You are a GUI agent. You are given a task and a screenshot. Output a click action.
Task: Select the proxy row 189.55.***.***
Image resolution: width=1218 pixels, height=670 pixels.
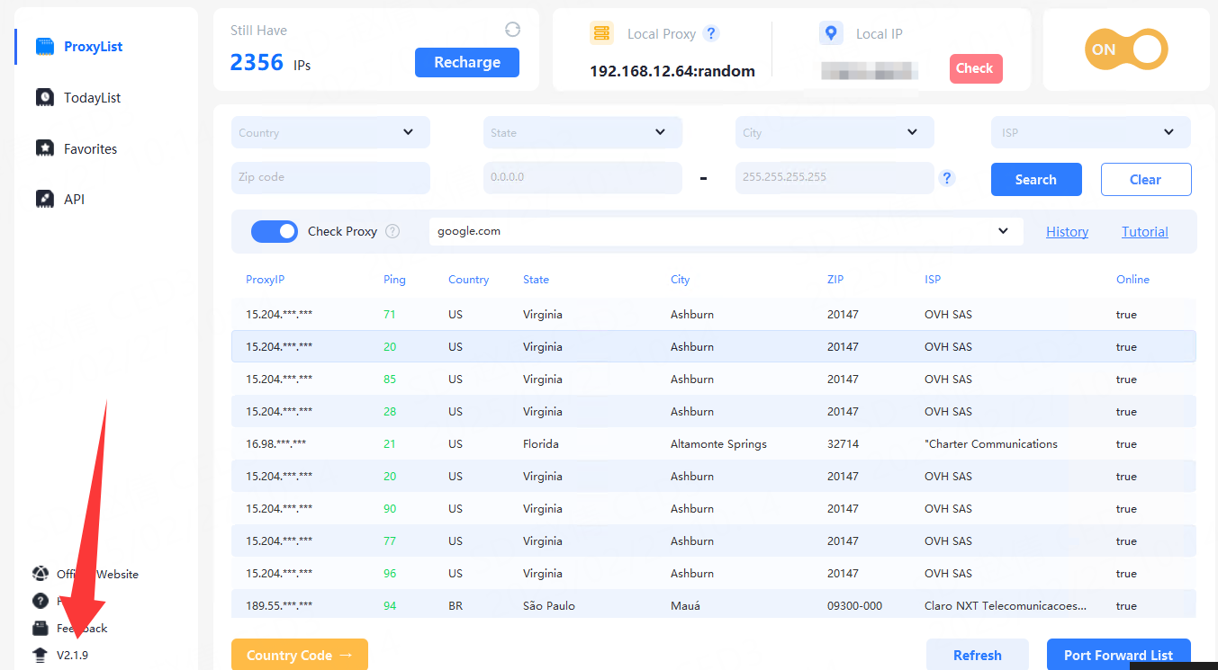click(714, 604)
